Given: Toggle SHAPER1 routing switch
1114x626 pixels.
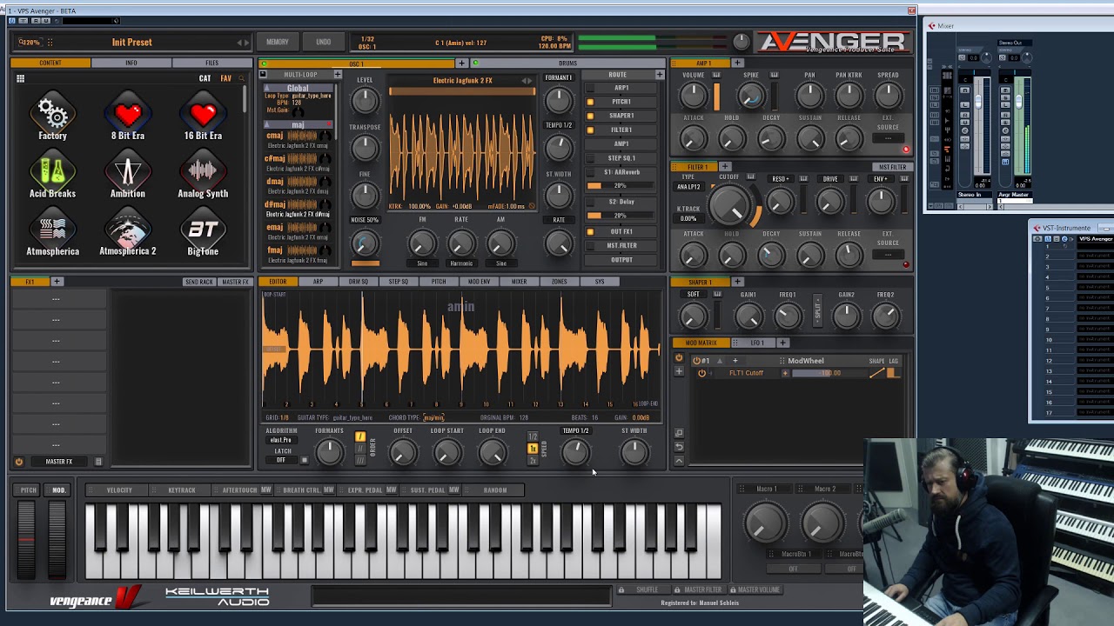Looking at the screenshot, I should tap(590, 116).
